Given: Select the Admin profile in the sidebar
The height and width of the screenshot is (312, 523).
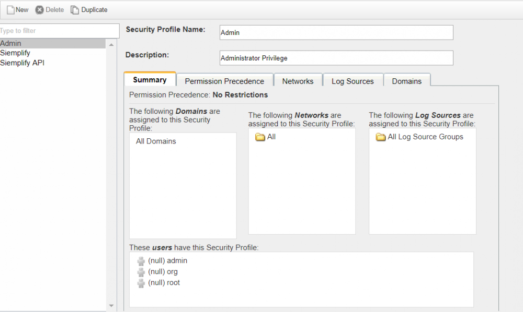Looking at the screenshot, I should [x=10, y=43].
